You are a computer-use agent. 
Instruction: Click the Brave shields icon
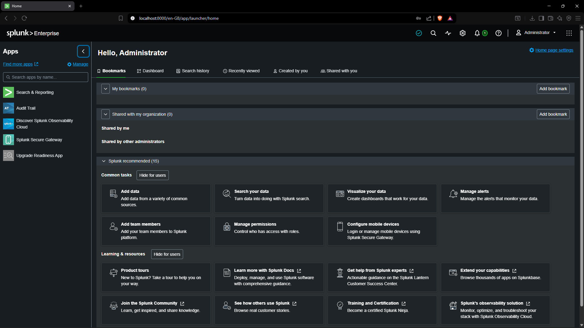440,18
